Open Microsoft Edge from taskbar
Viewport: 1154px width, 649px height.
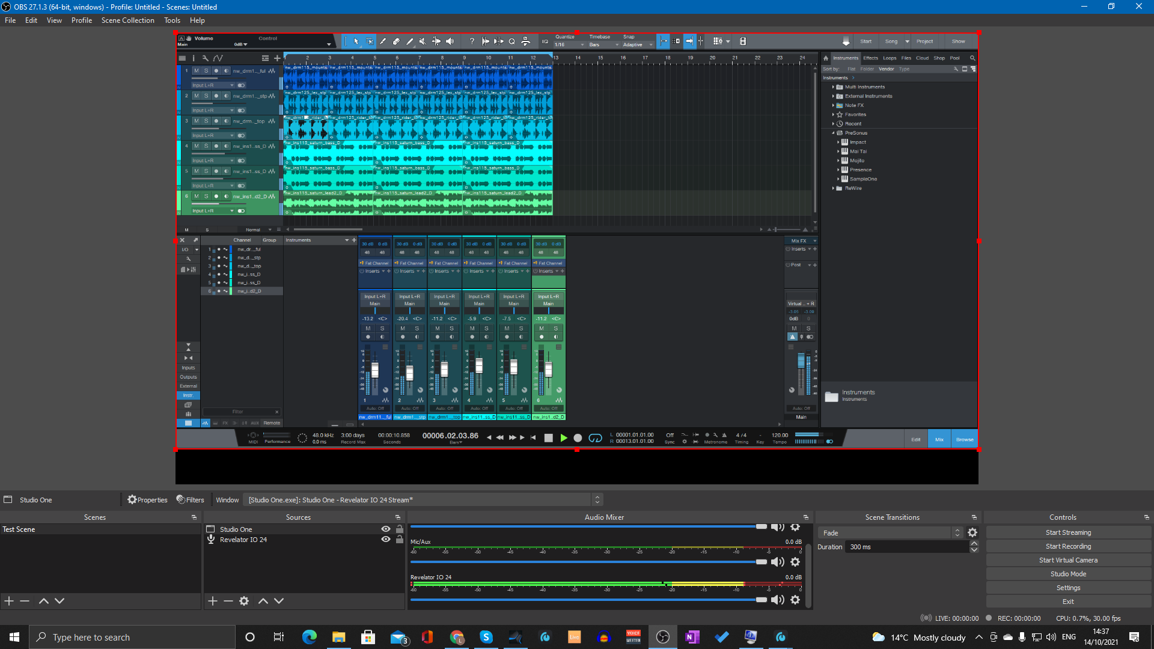(310, 637)
